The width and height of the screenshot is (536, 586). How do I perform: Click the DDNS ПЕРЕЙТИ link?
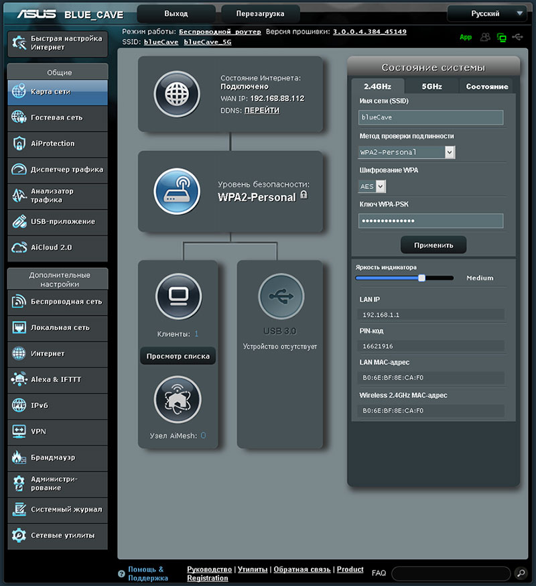(x=262, y=110)
